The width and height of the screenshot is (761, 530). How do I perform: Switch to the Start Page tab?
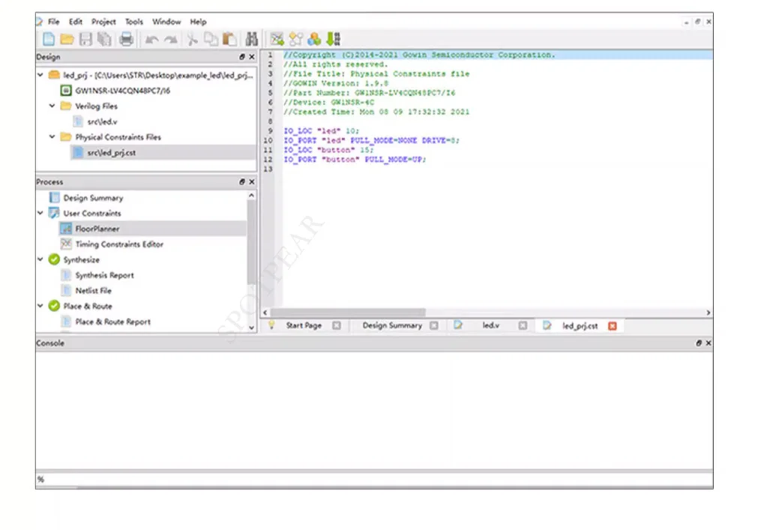pos(304,325)
